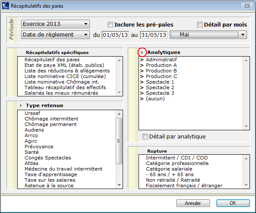
Task: Click the marker arrow before Spectacle 2
Action: click(x=142, y=87)
